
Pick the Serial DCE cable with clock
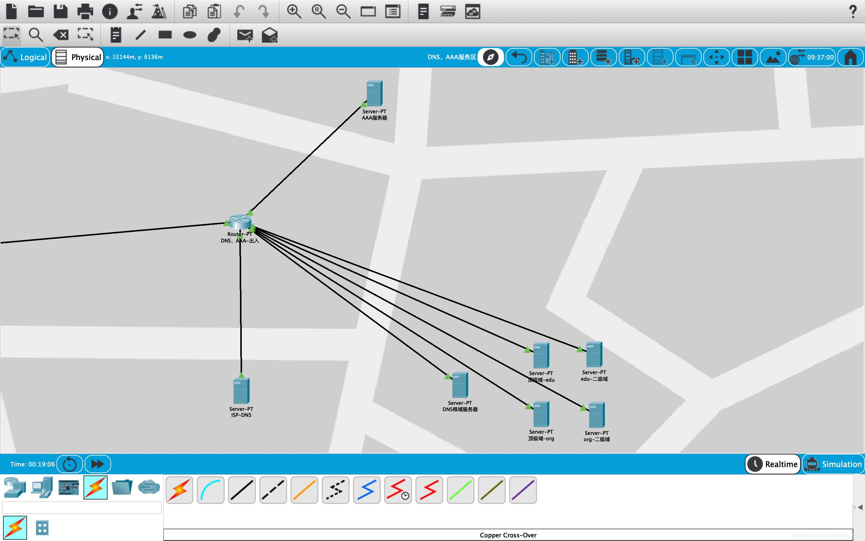click(398, 490)
